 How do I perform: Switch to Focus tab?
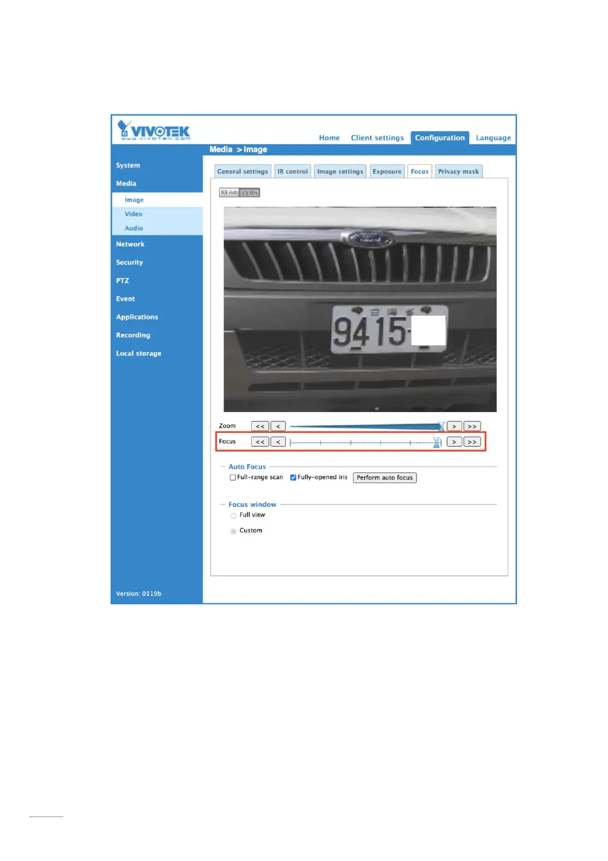pyautogui.click(x=420, y=171)
